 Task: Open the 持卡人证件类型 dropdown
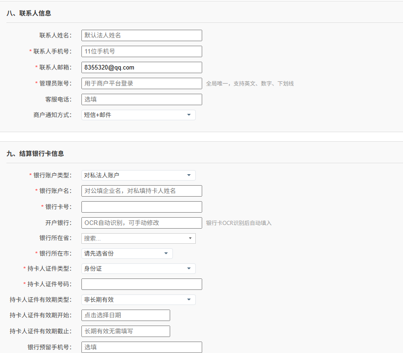(138, 269)
